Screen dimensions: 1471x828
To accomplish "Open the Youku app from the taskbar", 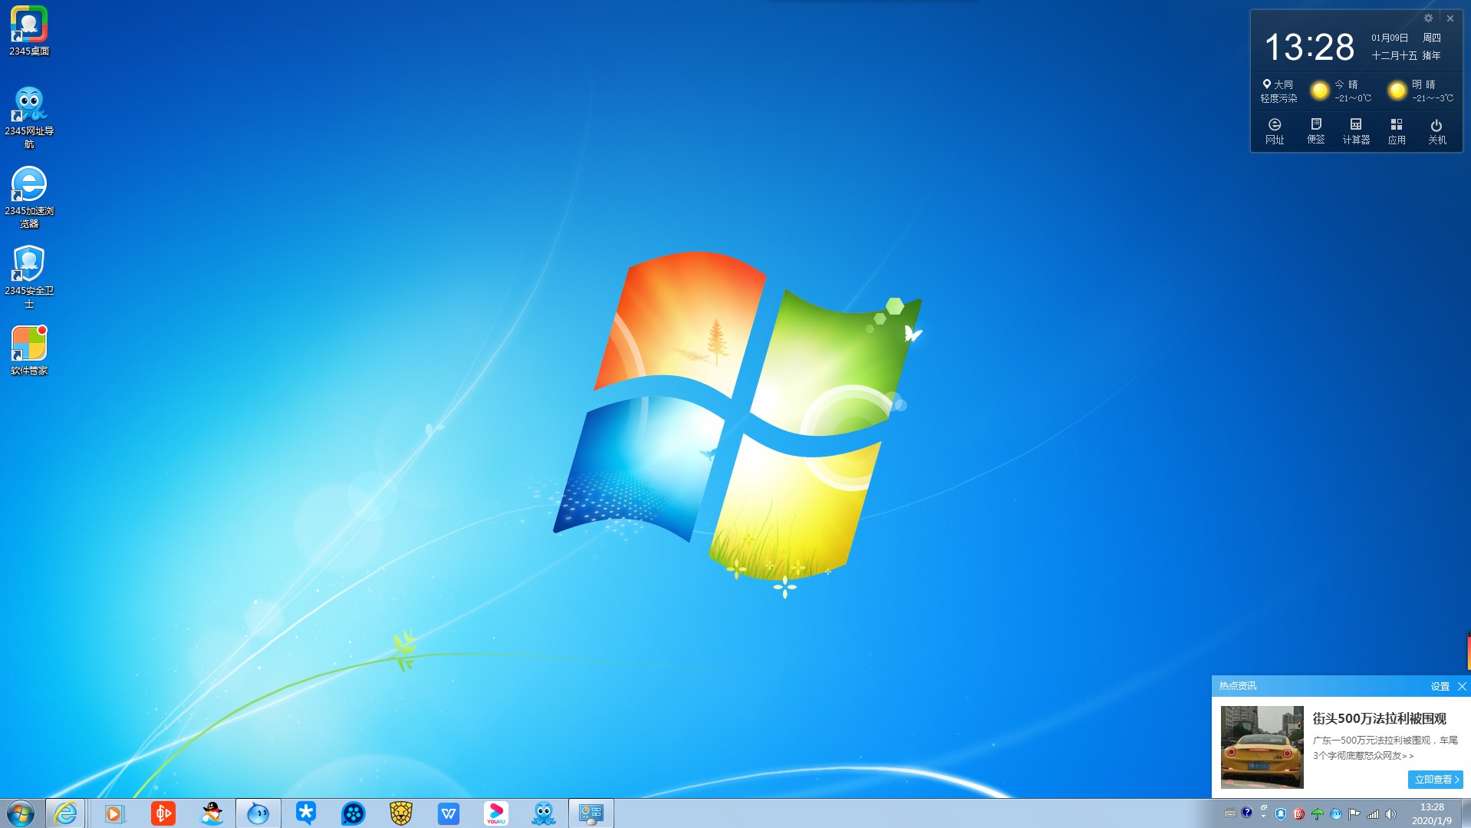I will [x=496, y=813].
